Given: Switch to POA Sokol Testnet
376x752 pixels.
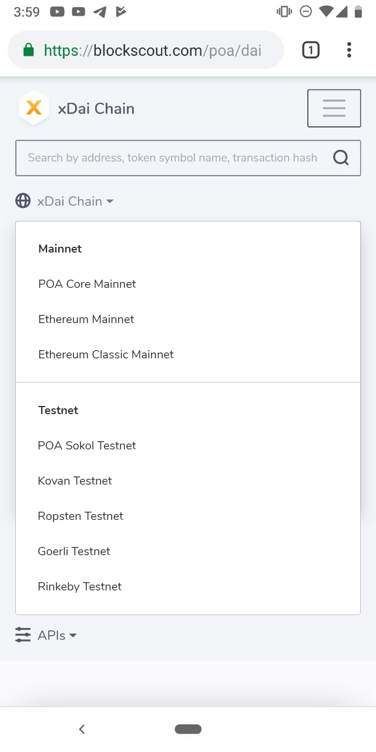Looking at the screenshot, I should pyautogui.click(x=86, y=445).
